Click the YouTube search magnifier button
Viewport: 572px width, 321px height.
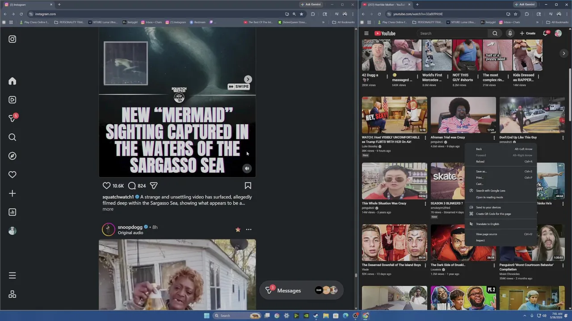[x=495, y=33]
